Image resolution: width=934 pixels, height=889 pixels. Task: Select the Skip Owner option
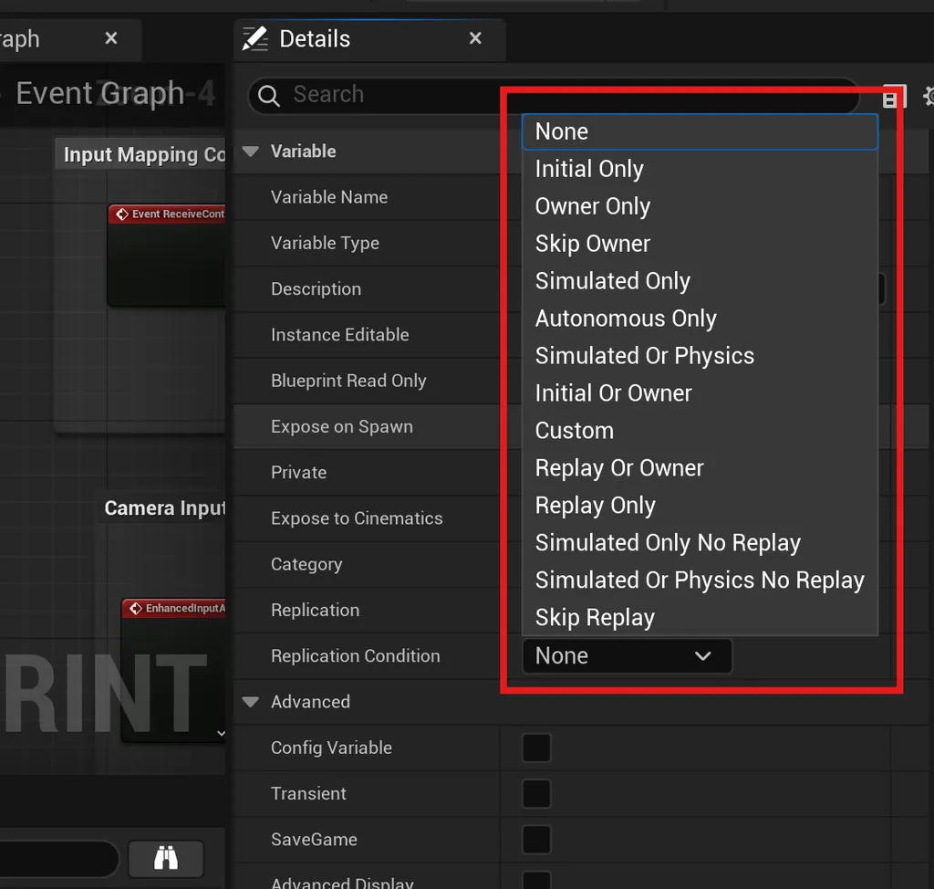[x=700, y=244]
